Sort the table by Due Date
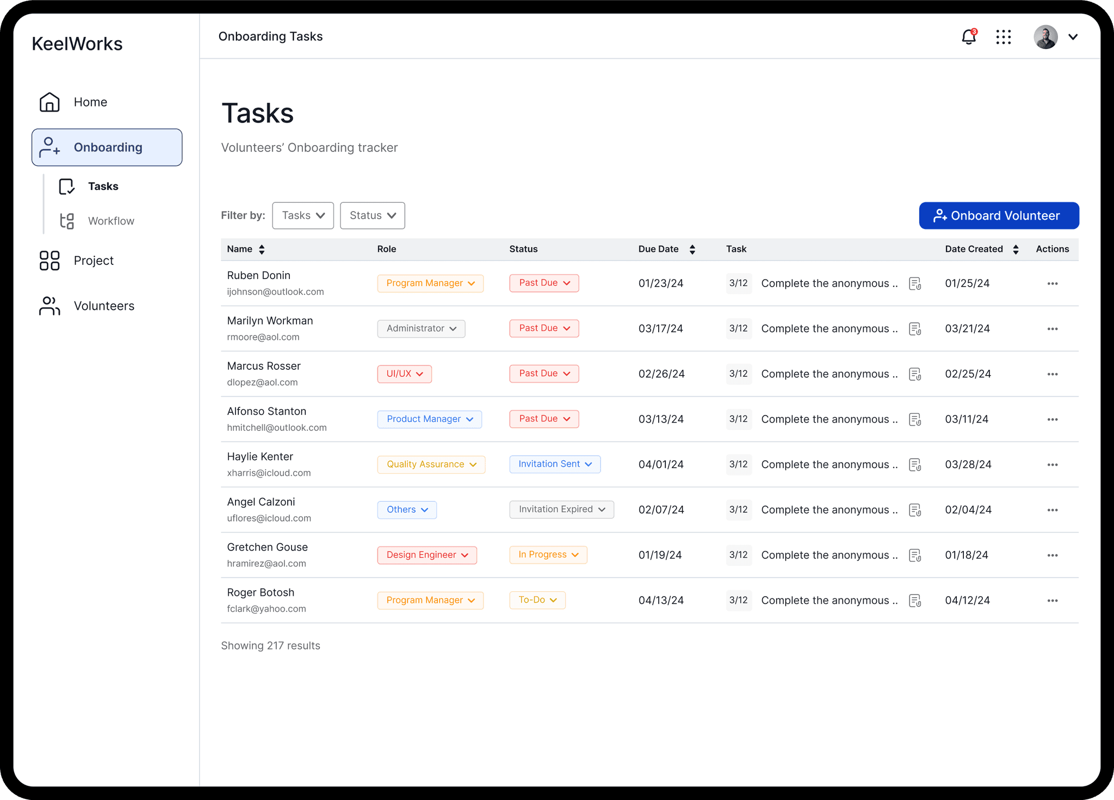Viewport: 1114px width, 800px height. [x=692, y=249]
